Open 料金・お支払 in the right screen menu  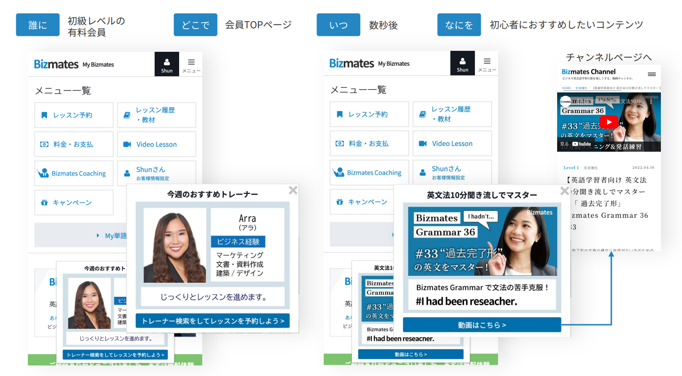370,143
